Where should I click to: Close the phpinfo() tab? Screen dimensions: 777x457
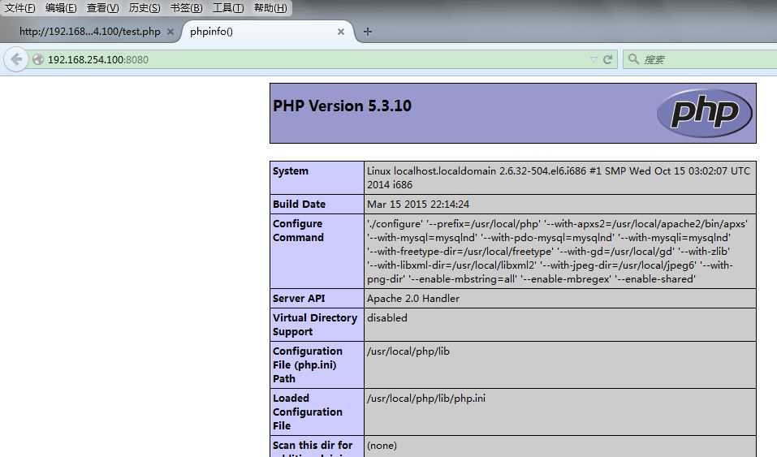click(x=341, y=32)
